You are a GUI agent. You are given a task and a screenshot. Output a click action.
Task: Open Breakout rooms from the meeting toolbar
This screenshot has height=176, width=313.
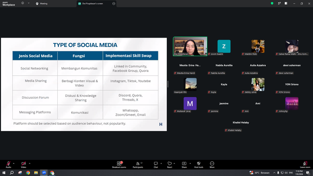119,165
